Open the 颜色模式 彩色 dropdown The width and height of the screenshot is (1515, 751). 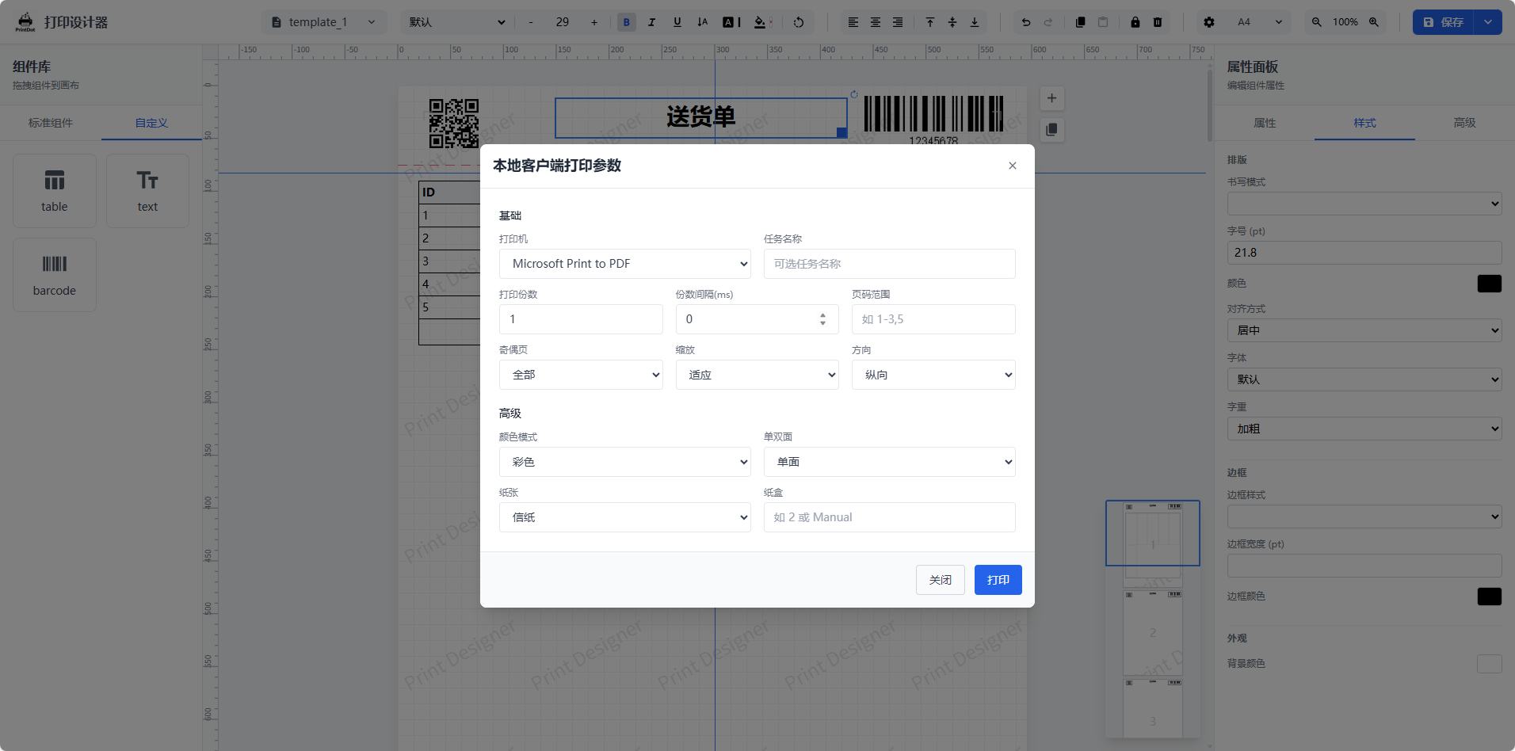coord(625,462)
